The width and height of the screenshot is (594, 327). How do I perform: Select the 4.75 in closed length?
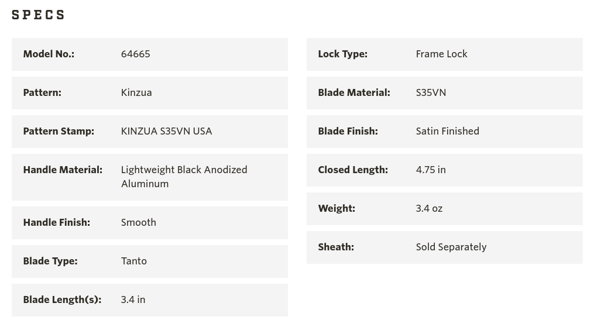coord(431,170)
